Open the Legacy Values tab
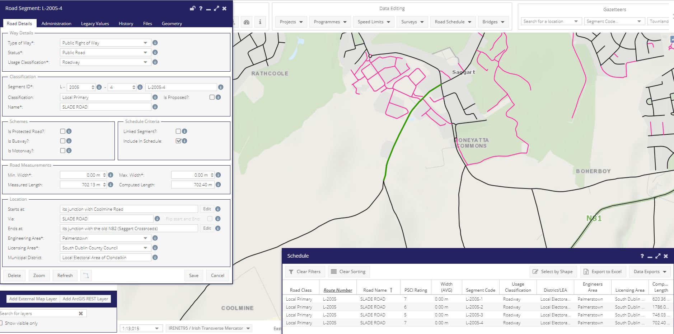The height and width of the screenshot is (334, 674). click(x=95, y=24)
